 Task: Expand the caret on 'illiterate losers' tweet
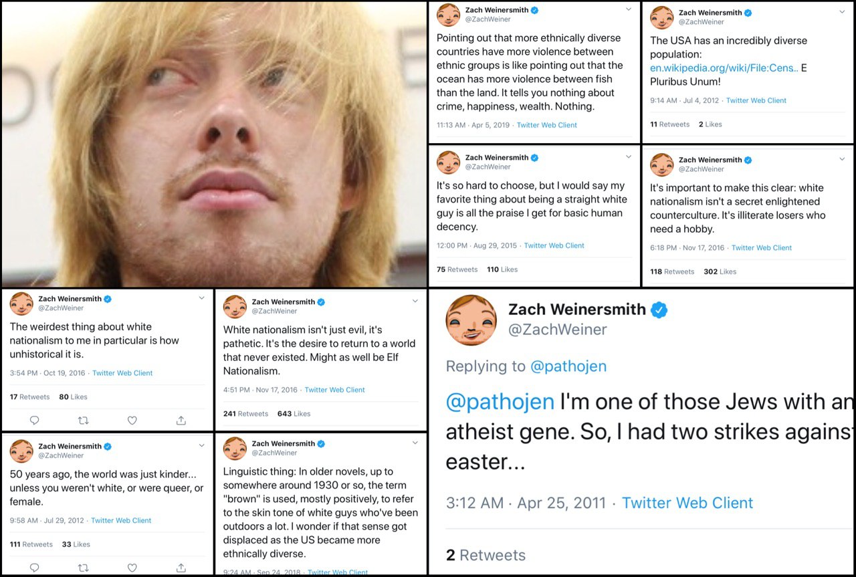pos(842,159)
